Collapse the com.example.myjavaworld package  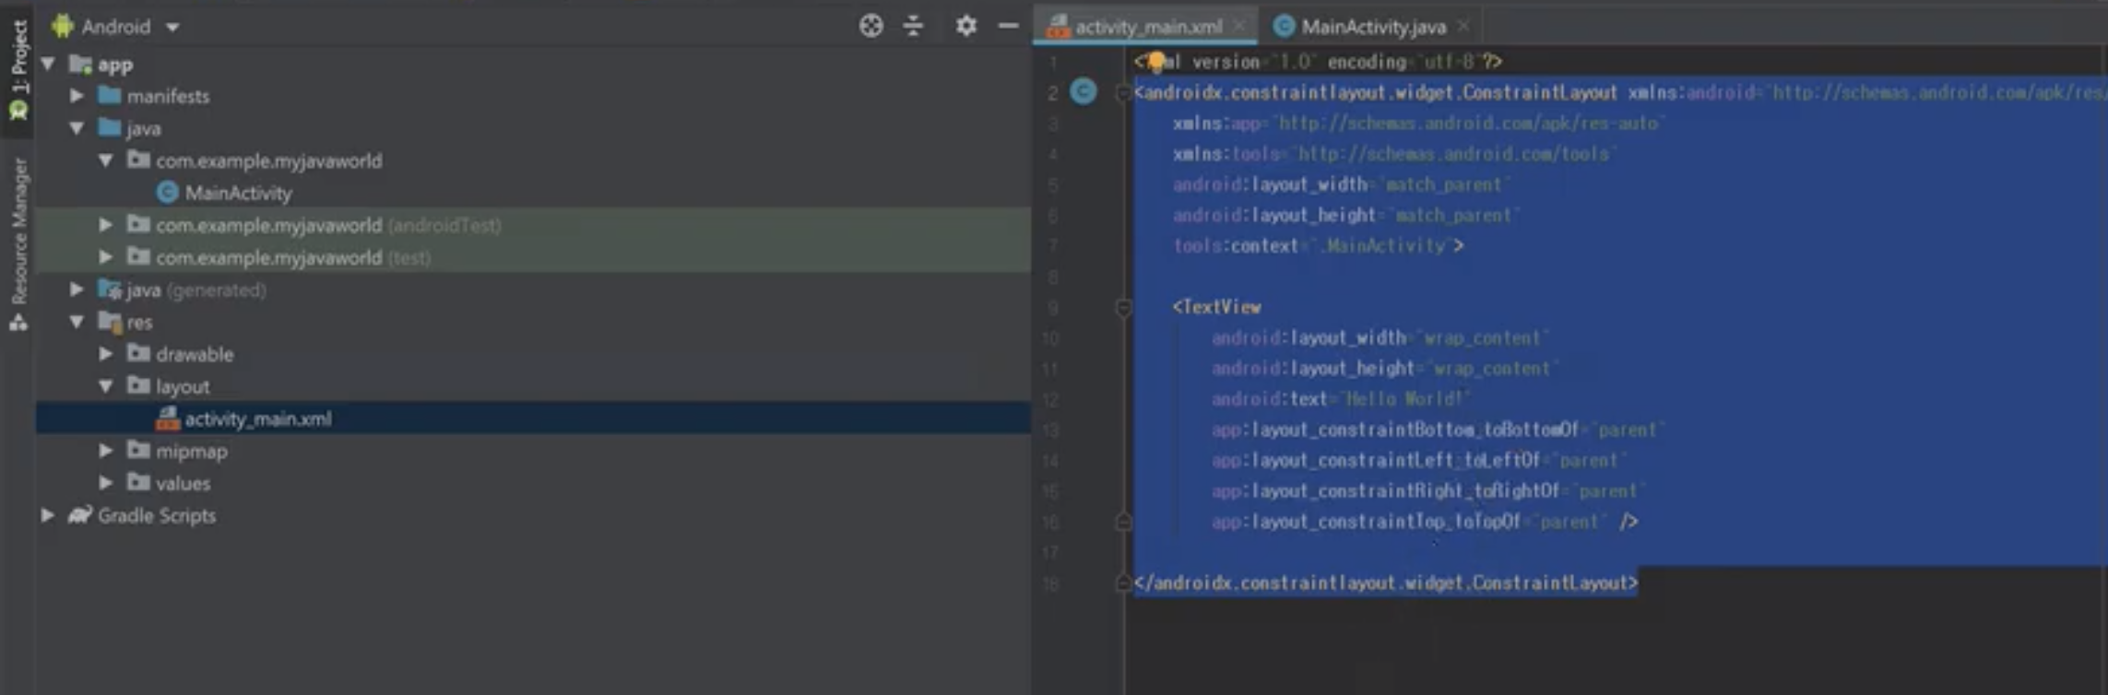pyautogui.click(x=106, y=160)
